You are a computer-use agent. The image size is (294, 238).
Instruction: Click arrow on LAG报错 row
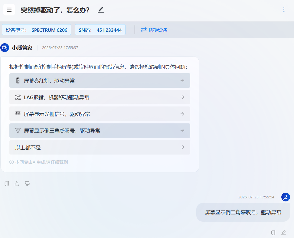[182, 97]
